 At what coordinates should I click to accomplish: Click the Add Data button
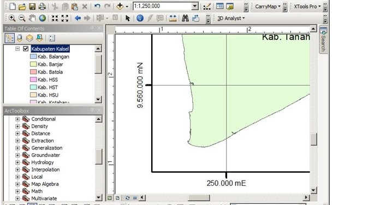120,7
